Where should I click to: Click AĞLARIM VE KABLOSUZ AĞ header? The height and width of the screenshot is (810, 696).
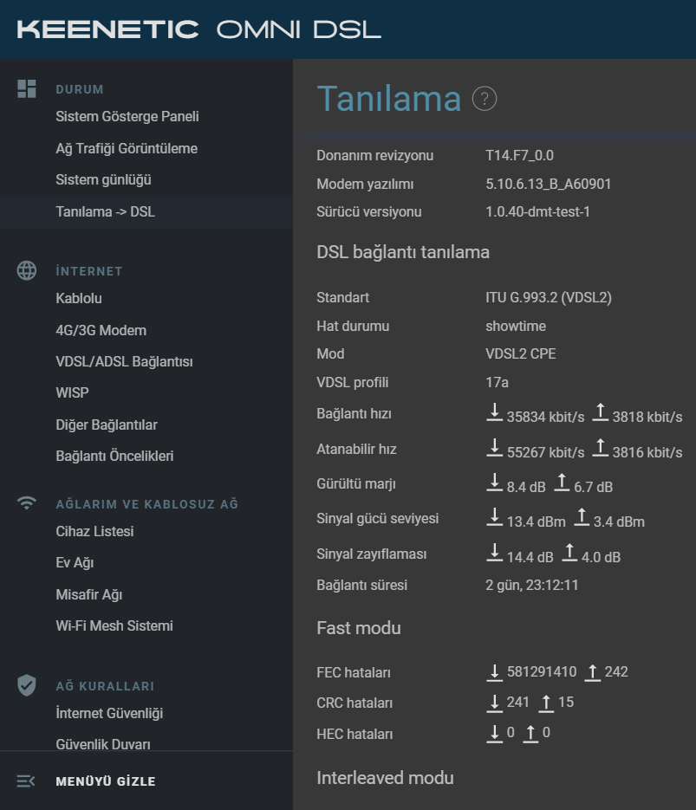click(x=146, y=504)
